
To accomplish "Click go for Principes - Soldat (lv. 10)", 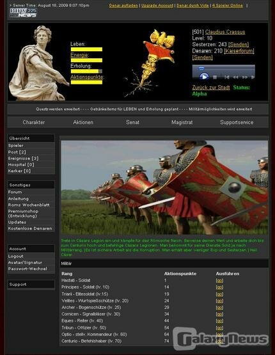I will tap(219, 287).
